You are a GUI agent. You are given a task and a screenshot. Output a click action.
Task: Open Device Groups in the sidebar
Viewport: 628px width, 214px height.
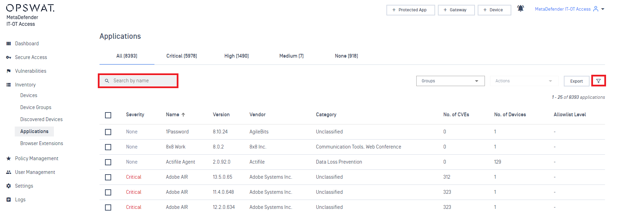pos(36,107)
